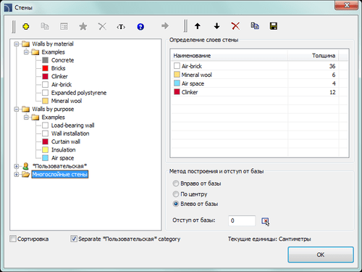Click thickness value 36
The height and width of the screenshot is (272, 362).
point(332,66)
